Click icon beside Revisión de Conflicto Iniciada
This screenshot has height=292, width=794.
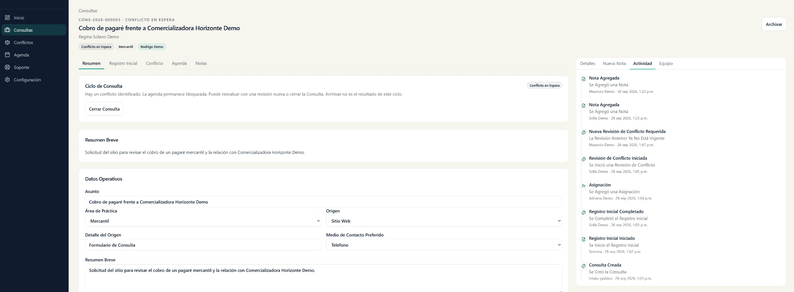[583, 159]
